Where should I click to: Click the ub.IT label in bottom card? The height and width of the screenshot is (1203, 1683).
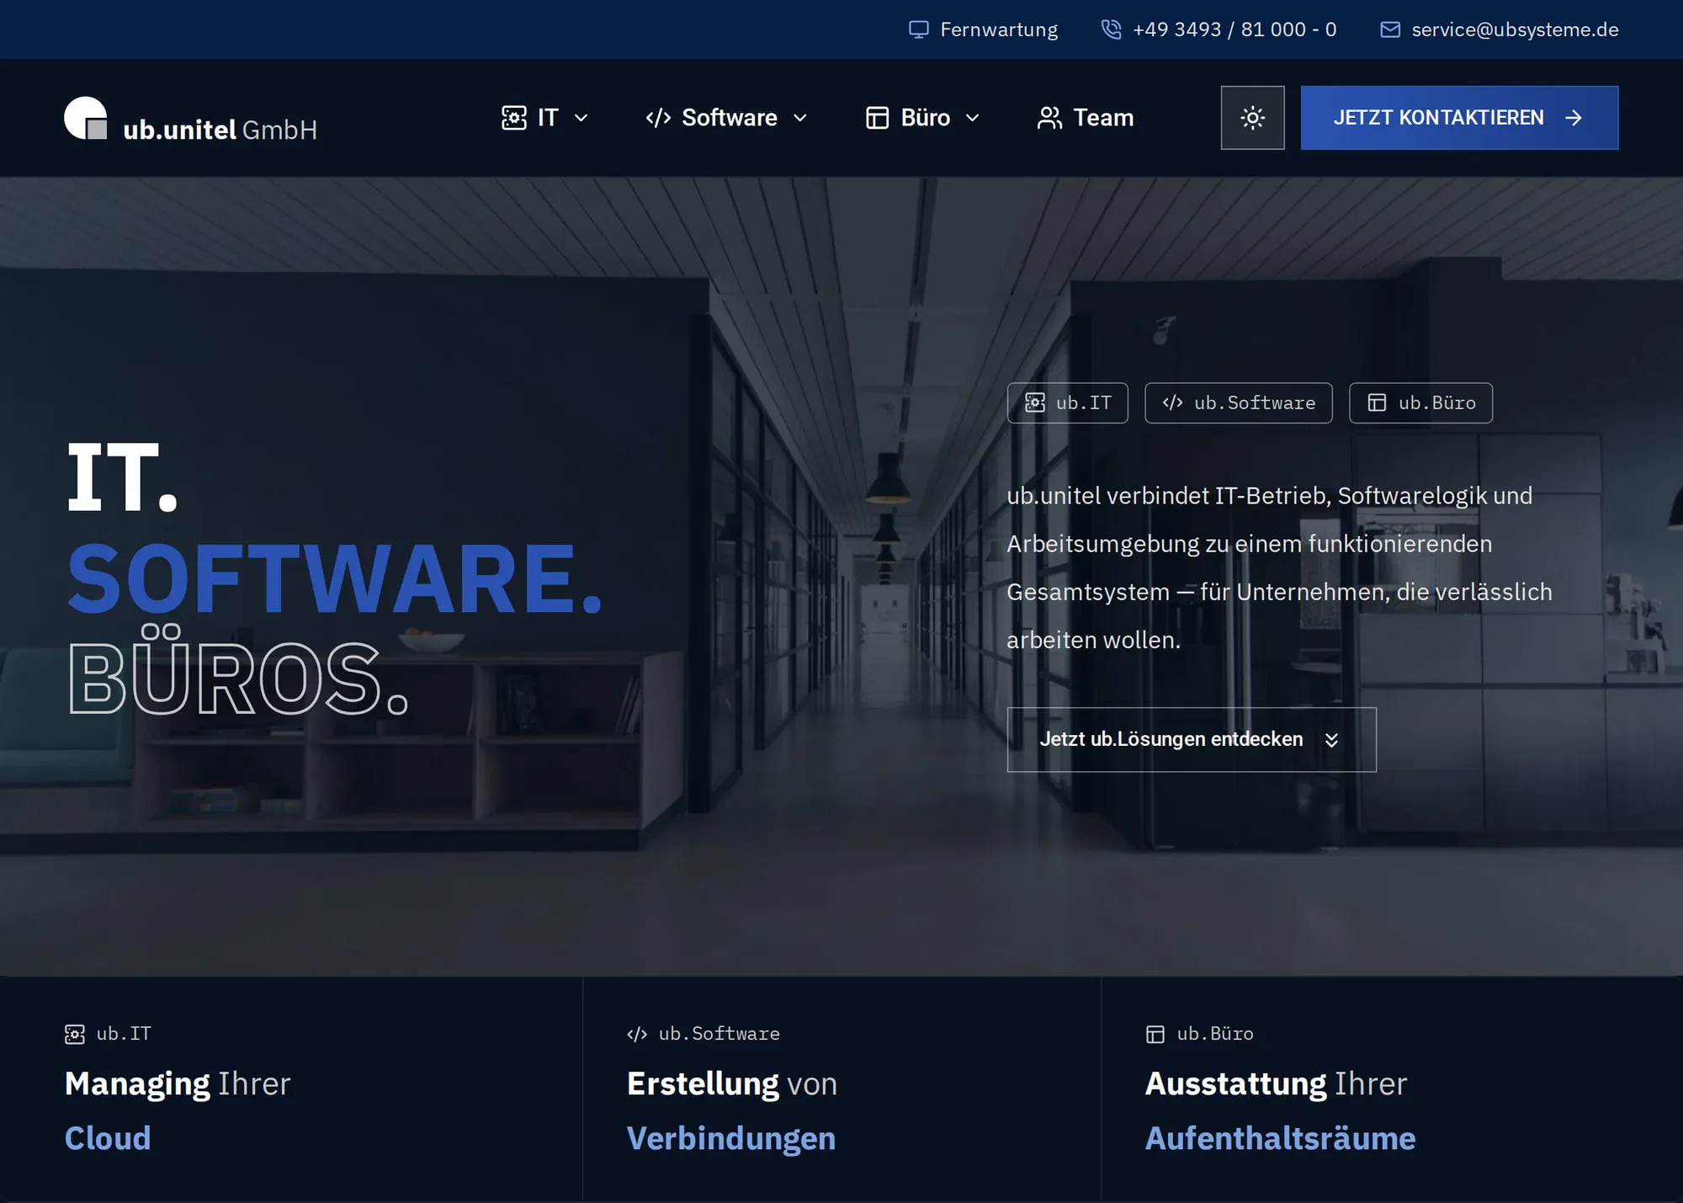124,1034
